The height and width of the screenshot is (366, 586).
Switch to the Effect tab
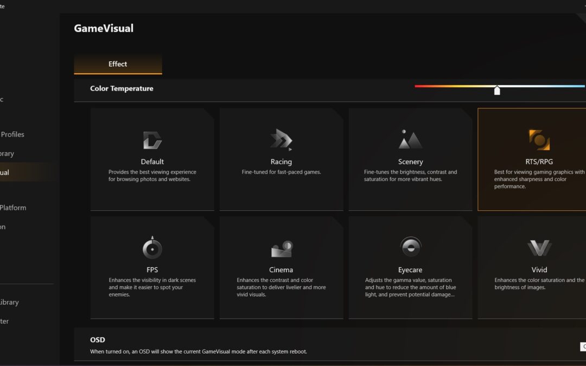(x=118, y=64)
